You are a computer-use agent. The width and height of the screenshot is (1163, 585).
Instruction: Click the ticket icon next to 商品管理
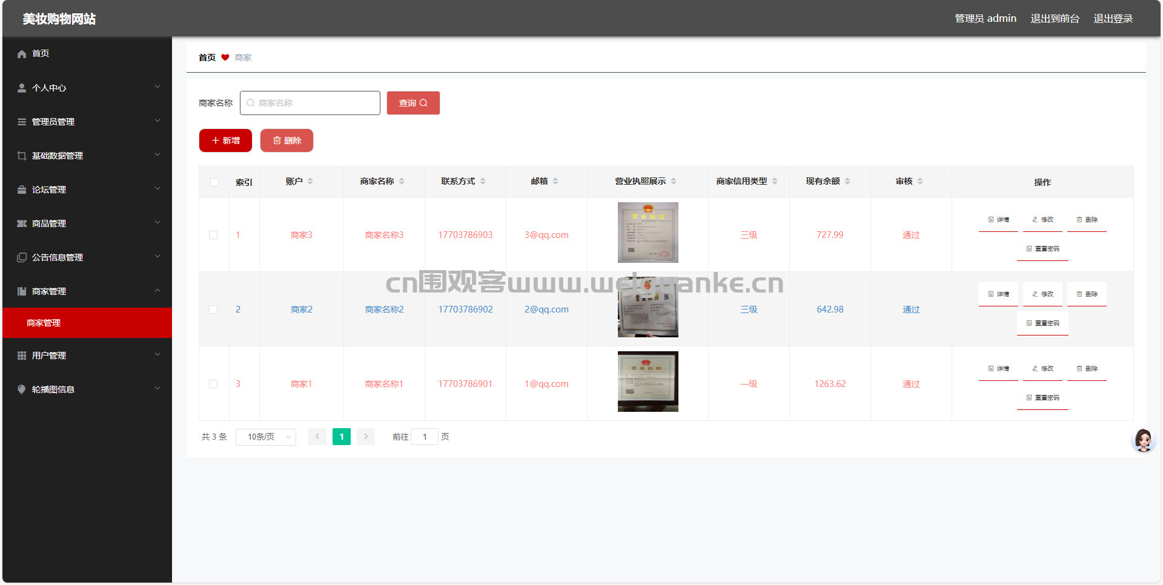click(22, 223)
